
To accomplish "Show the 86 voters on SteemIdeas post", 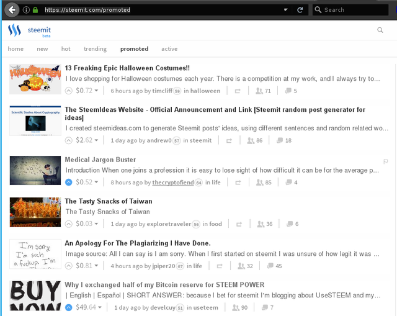I will (255, 140).
